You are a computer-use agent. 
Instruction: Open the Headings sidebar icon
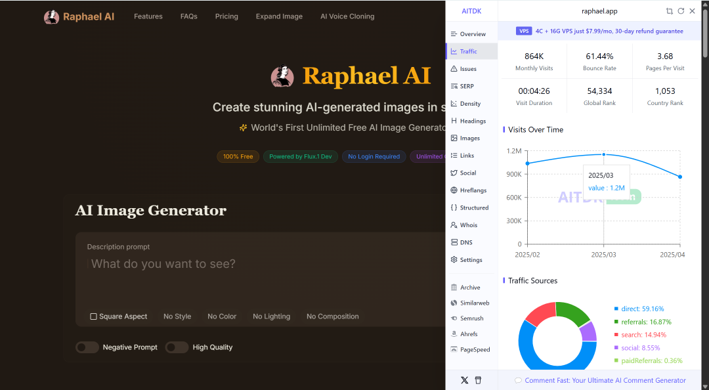click(x=454, y=121)
